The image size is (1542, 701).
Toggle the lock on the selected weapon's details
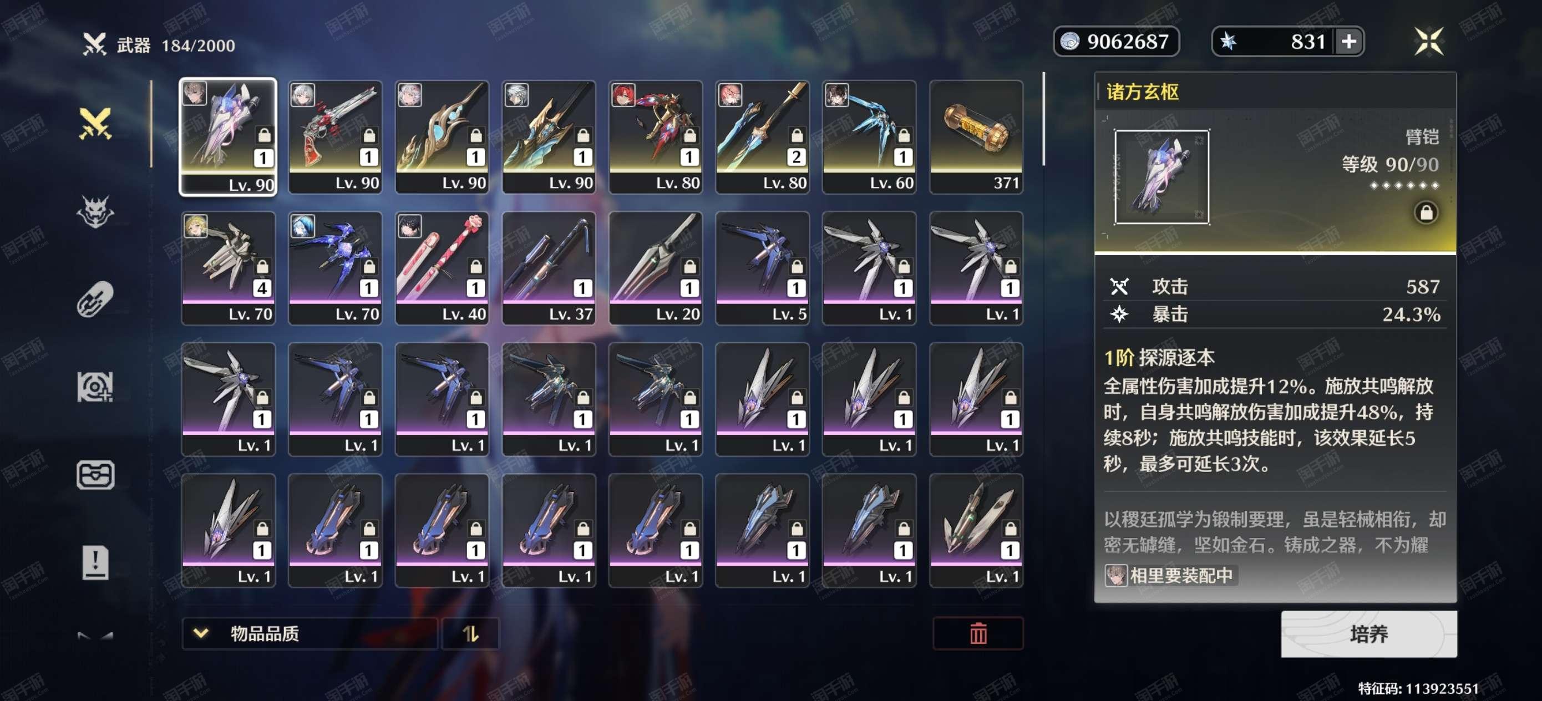(x=1427, y=212)
